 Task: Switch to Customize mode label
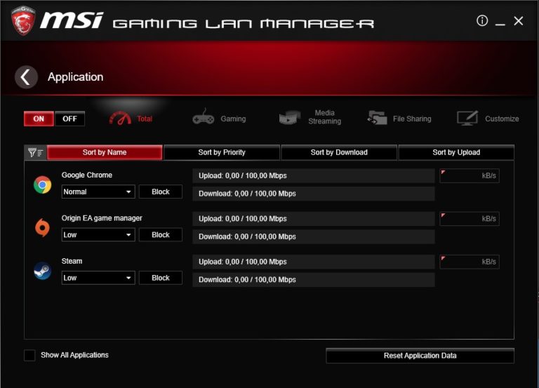point(502,119)
